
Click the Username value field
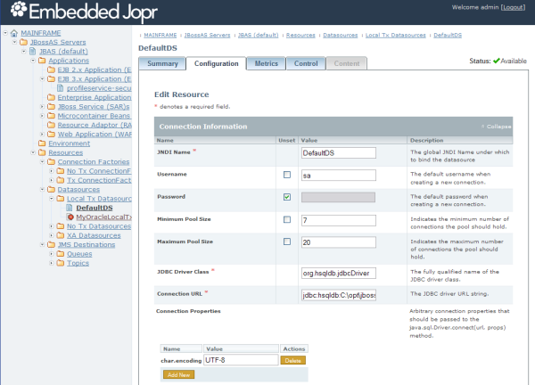pyautogui.click(x=339, y=176)
